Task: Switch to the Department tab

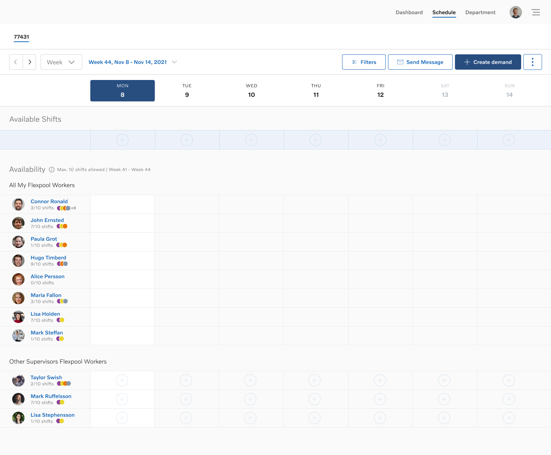Action: tap(480, 12)
